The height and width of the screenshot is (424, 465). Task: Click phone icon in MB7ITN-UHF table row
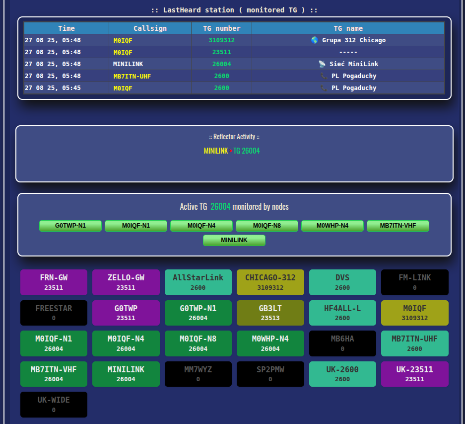pyautogui.click(x=324, y=76)
